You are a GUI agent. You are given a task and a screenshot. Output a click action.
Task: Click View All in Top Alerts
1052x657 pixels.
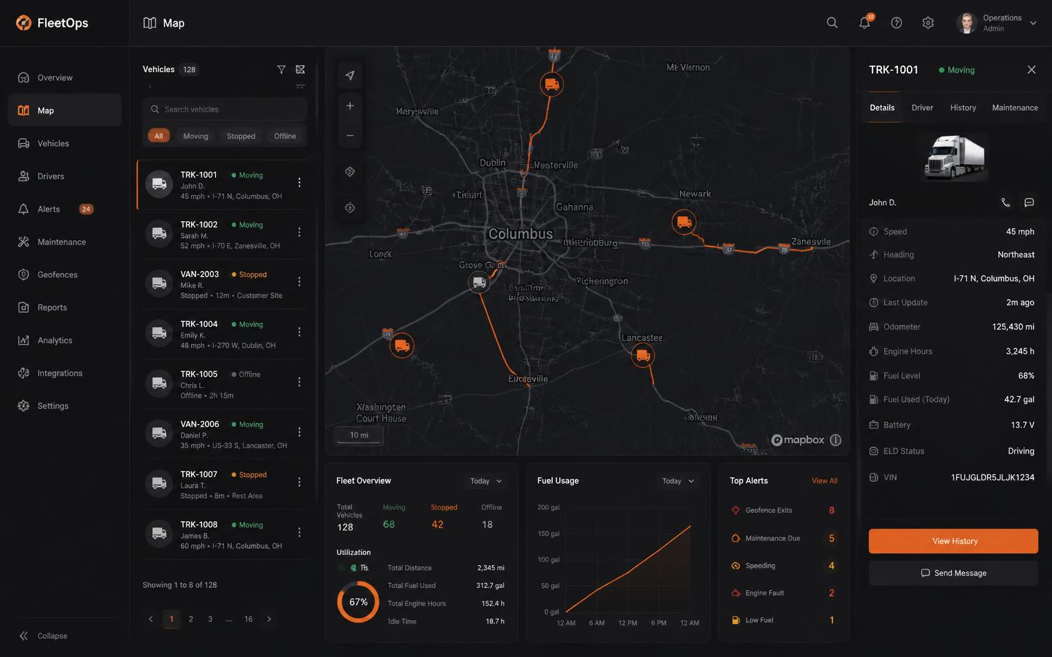(825, 481)
